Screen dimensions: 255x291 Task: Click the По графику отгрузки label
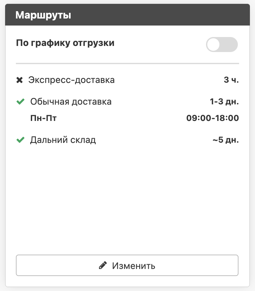pos(65,43)
